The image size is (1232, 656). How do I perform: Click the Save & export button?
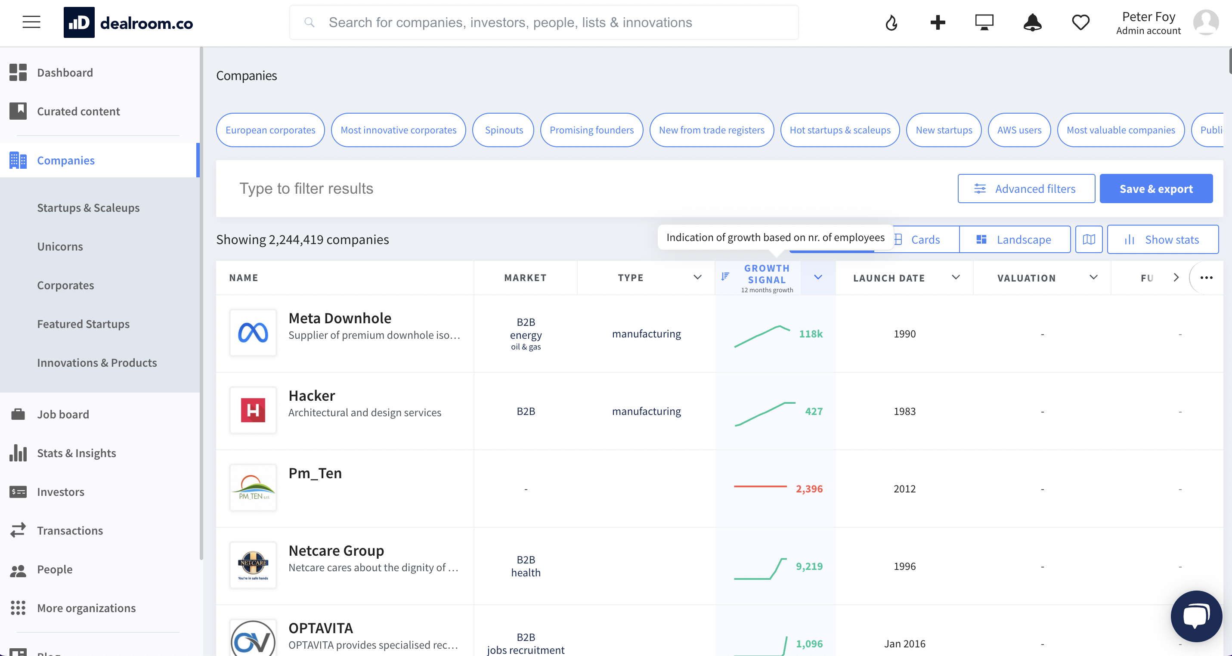[1156, 189]
